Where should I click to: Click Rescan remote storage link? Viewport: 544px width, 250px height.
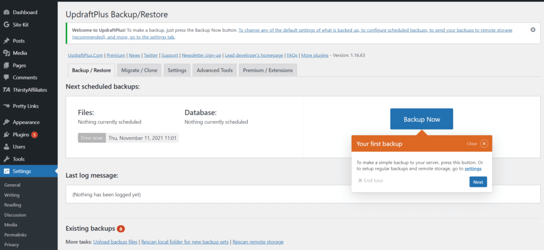pyautogui.click(x=258, y=242)
